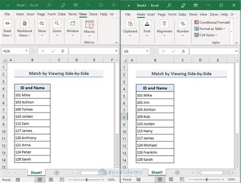241x183 pixels.
Task: Switch Book1 to Page Layout view
Action: [x=51, y=179]
